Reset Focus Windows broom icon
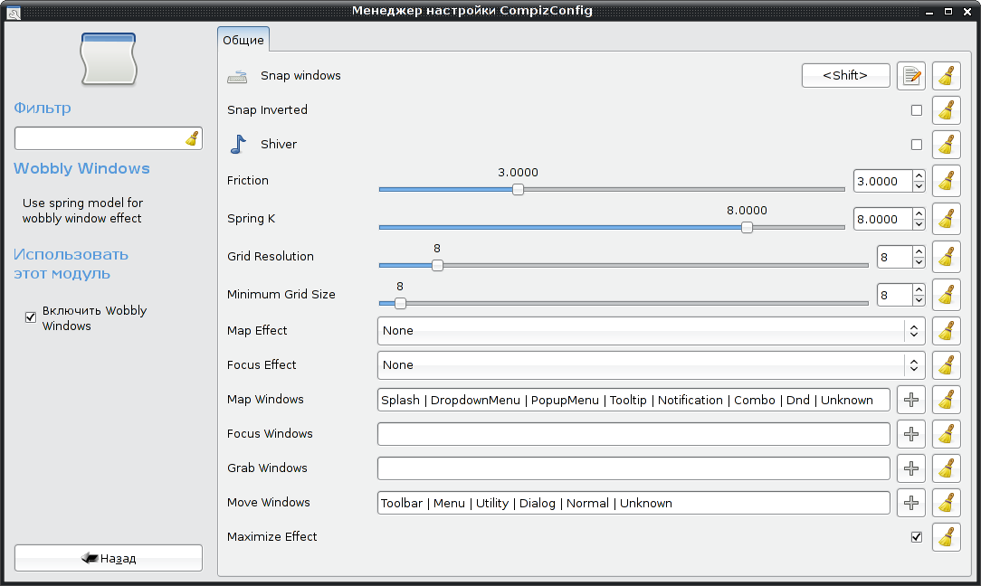Image resolution: width=981 pixels, height=586 pixels. tap(946, 434)
